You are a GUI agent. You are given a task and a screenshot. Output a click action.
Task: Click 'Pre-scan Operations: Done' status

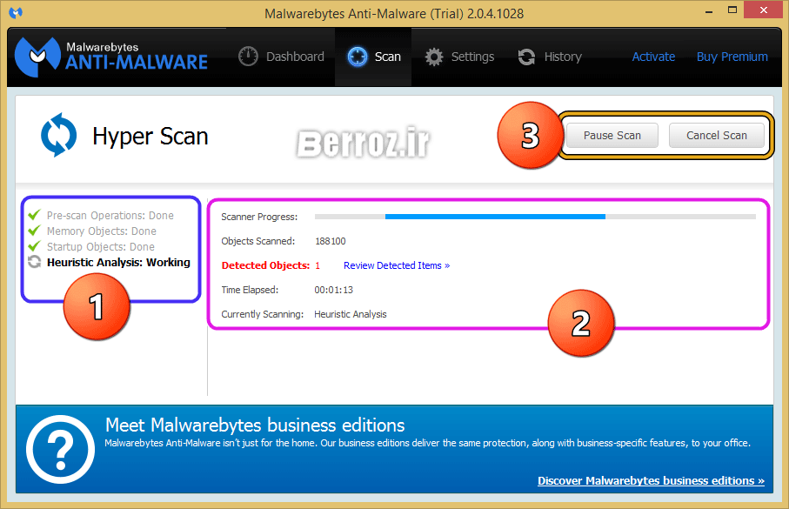(x=110, y=216)
